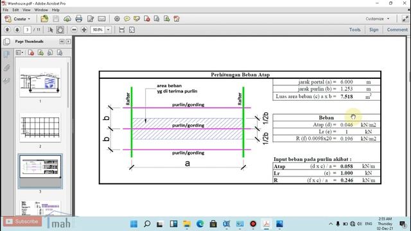Image resolution: width=411 pixels, height=231 pixels.
Task: Click extract pages icon in thumbnails panel
Action: 60,53
